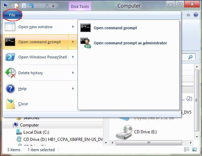The height and width of the screenshot is (156, 202).
Task: Click command prompt icon in submenu
Action: (x=85, y=27)
